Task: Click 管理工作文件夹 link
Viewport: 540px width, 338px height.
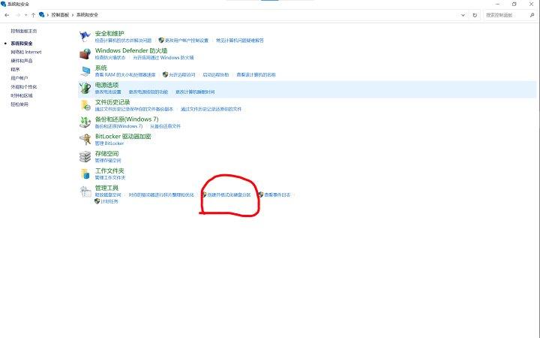Action: [110, 178]
